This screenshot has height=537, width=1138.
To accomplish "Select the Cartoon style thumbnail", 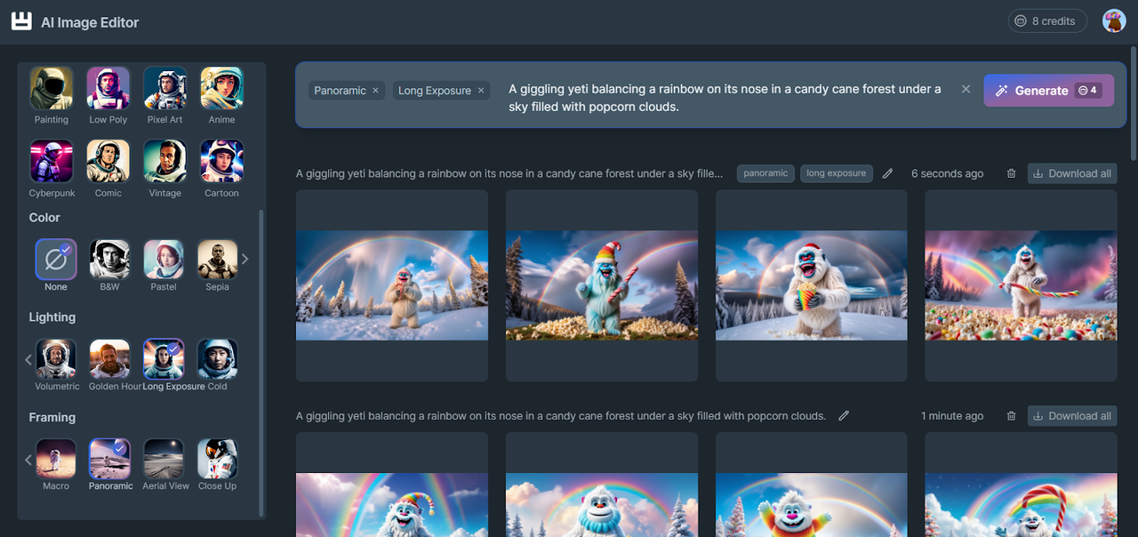I will click(x=222, y=162).
